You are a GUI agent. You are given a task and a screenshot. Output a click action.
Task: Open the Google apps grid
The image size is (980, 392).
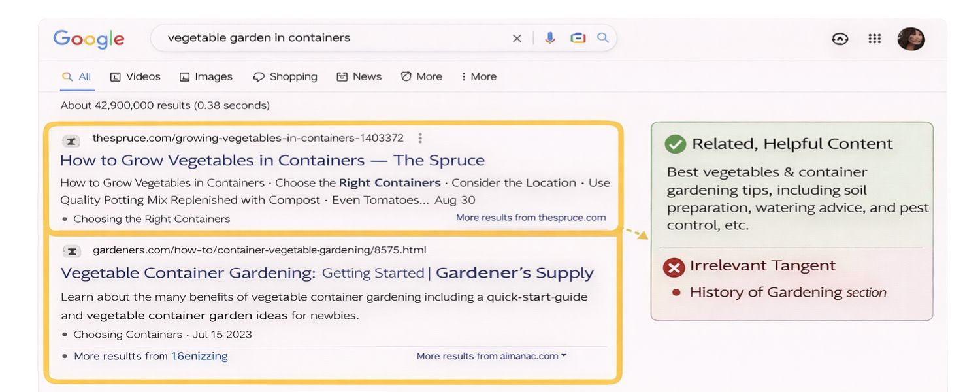click(x=874, y=39)
